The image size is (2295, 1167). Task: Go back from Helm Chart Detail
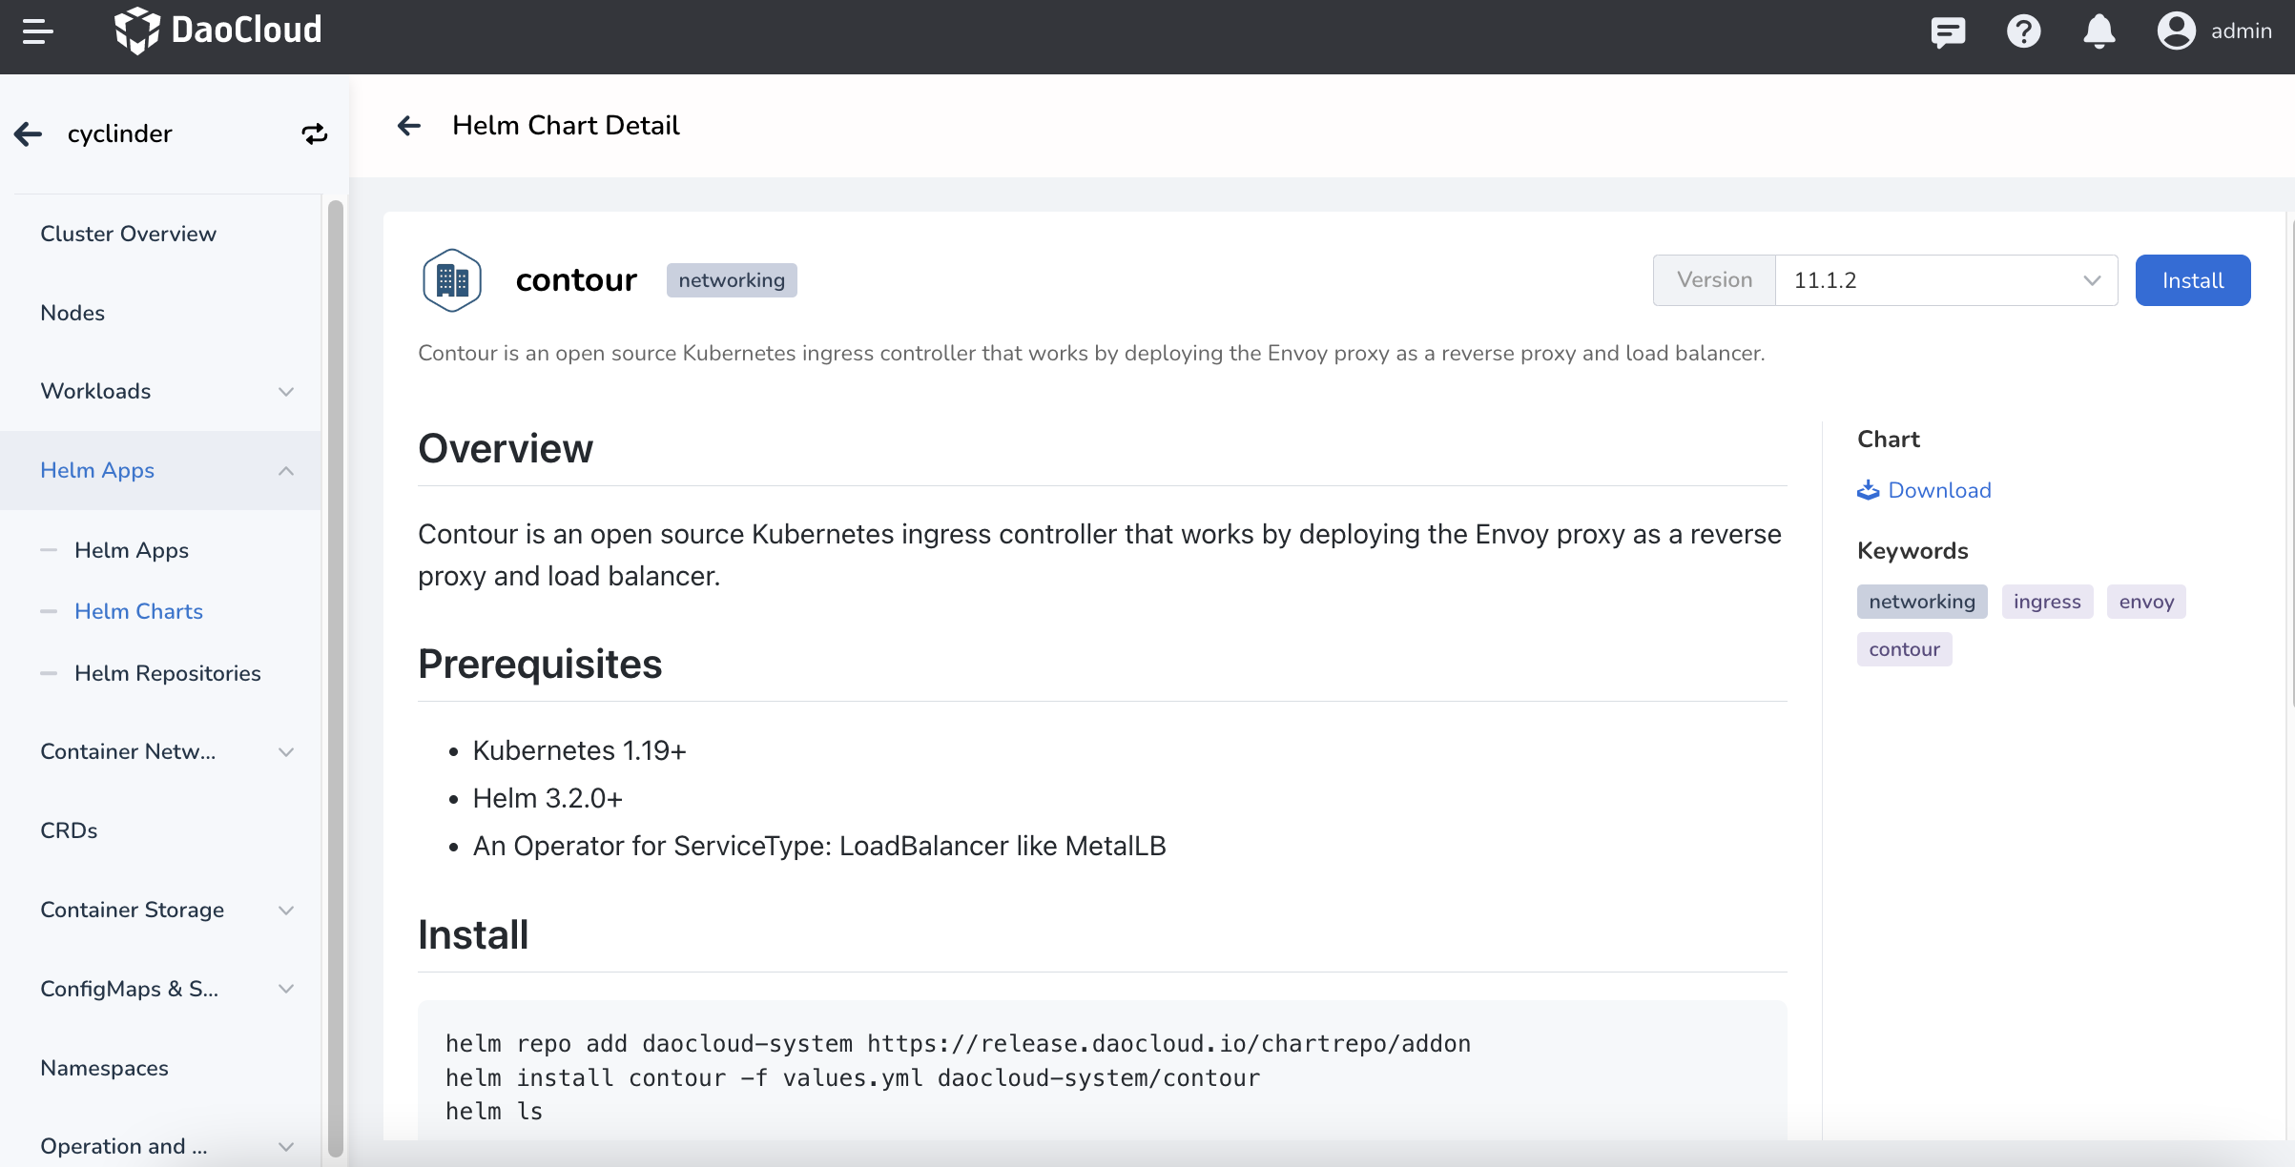pyautogui.click(x=409, y=126)
